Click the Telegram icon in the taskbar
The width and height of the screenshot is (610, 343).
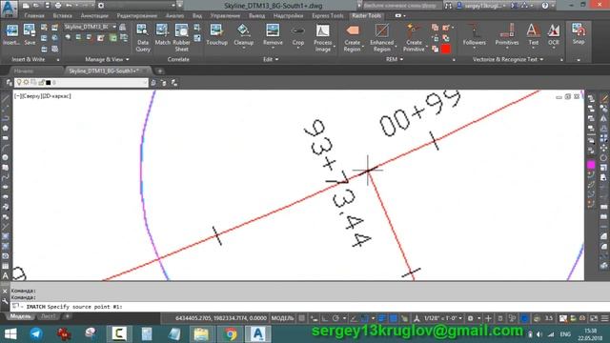click(36, 333)
